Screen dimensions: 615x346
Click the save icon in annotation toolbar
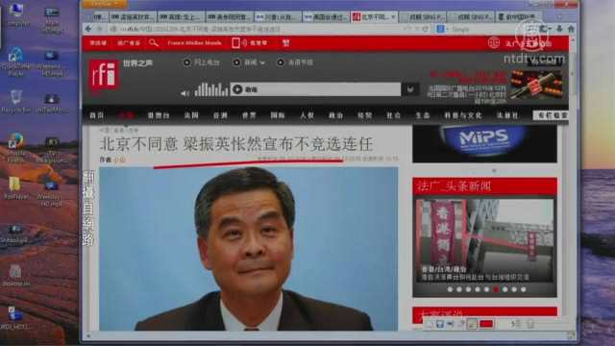point(440,324)
